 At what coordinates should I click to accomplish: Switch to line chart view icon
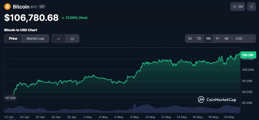[x=59, y=39]
